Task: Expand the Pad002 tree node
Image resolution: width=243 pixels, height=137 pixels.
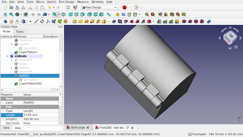Action: point(12,68)
